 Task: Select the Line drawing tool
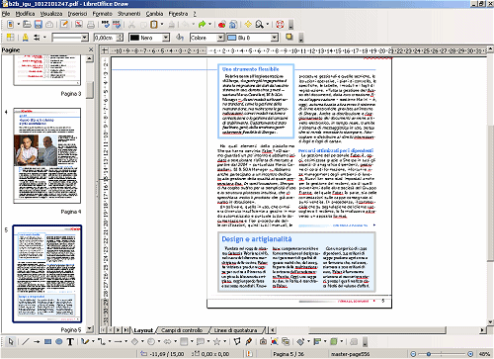(x=26, y=341)
